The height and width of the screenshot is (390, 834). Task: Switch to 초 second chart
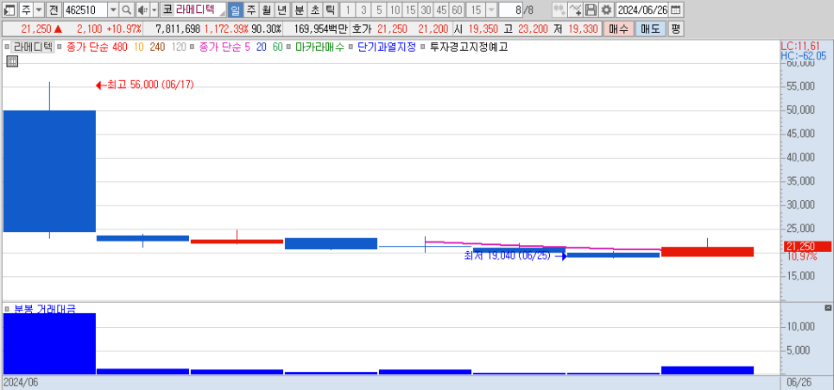pyautogui.click(x=315, y=10)
